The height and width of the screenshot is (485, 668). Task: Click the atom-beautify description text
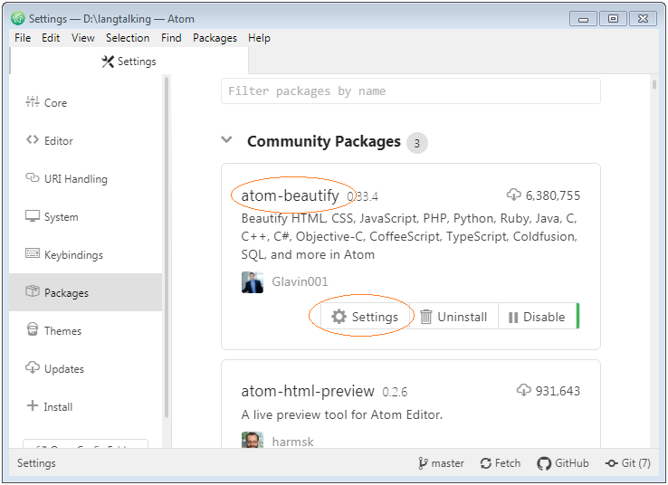[409, 236]
